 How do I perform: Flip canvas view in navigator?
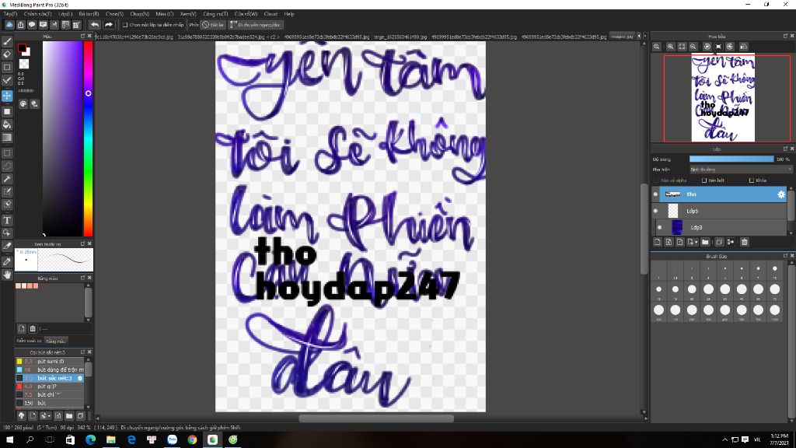(x=744, y=47)
